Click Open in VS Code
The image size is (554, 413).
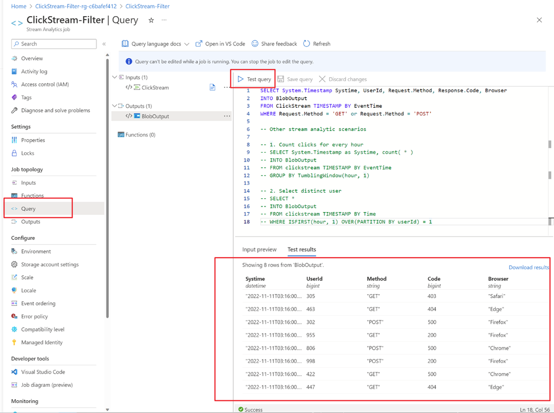click(x=220, y=44)
